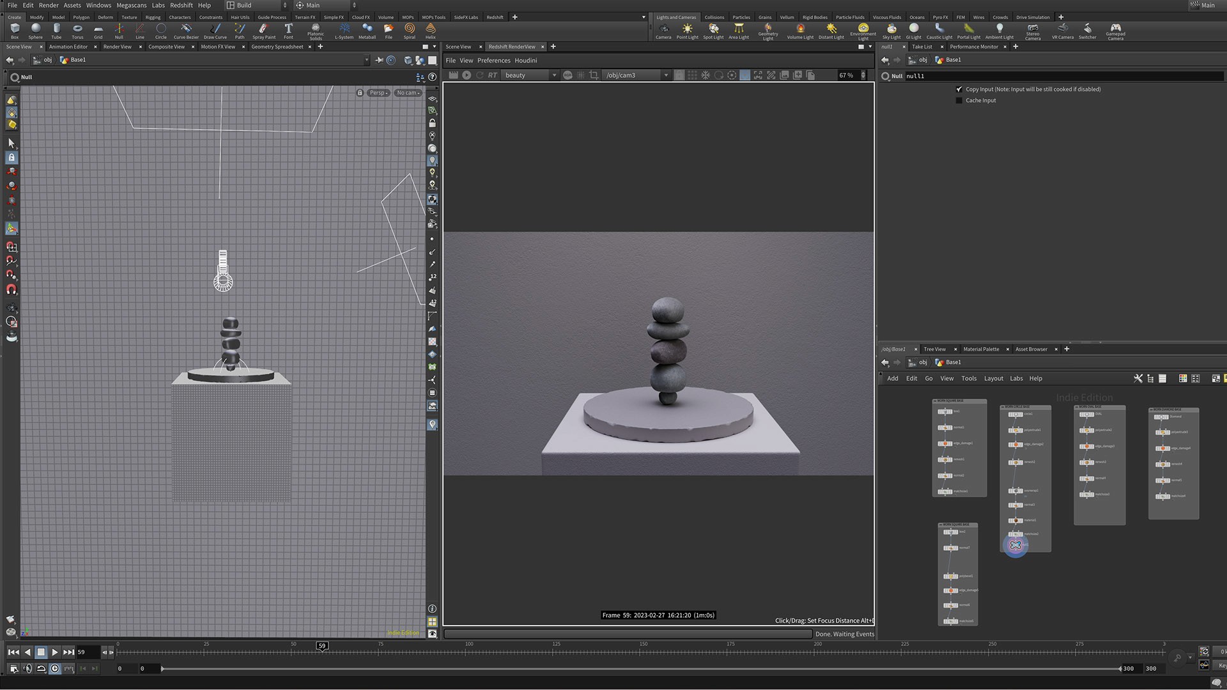Select the Curve Bezier tool
Viewport: 1227px width, 690px height.
pyautogui.click(x=186, y=31)
